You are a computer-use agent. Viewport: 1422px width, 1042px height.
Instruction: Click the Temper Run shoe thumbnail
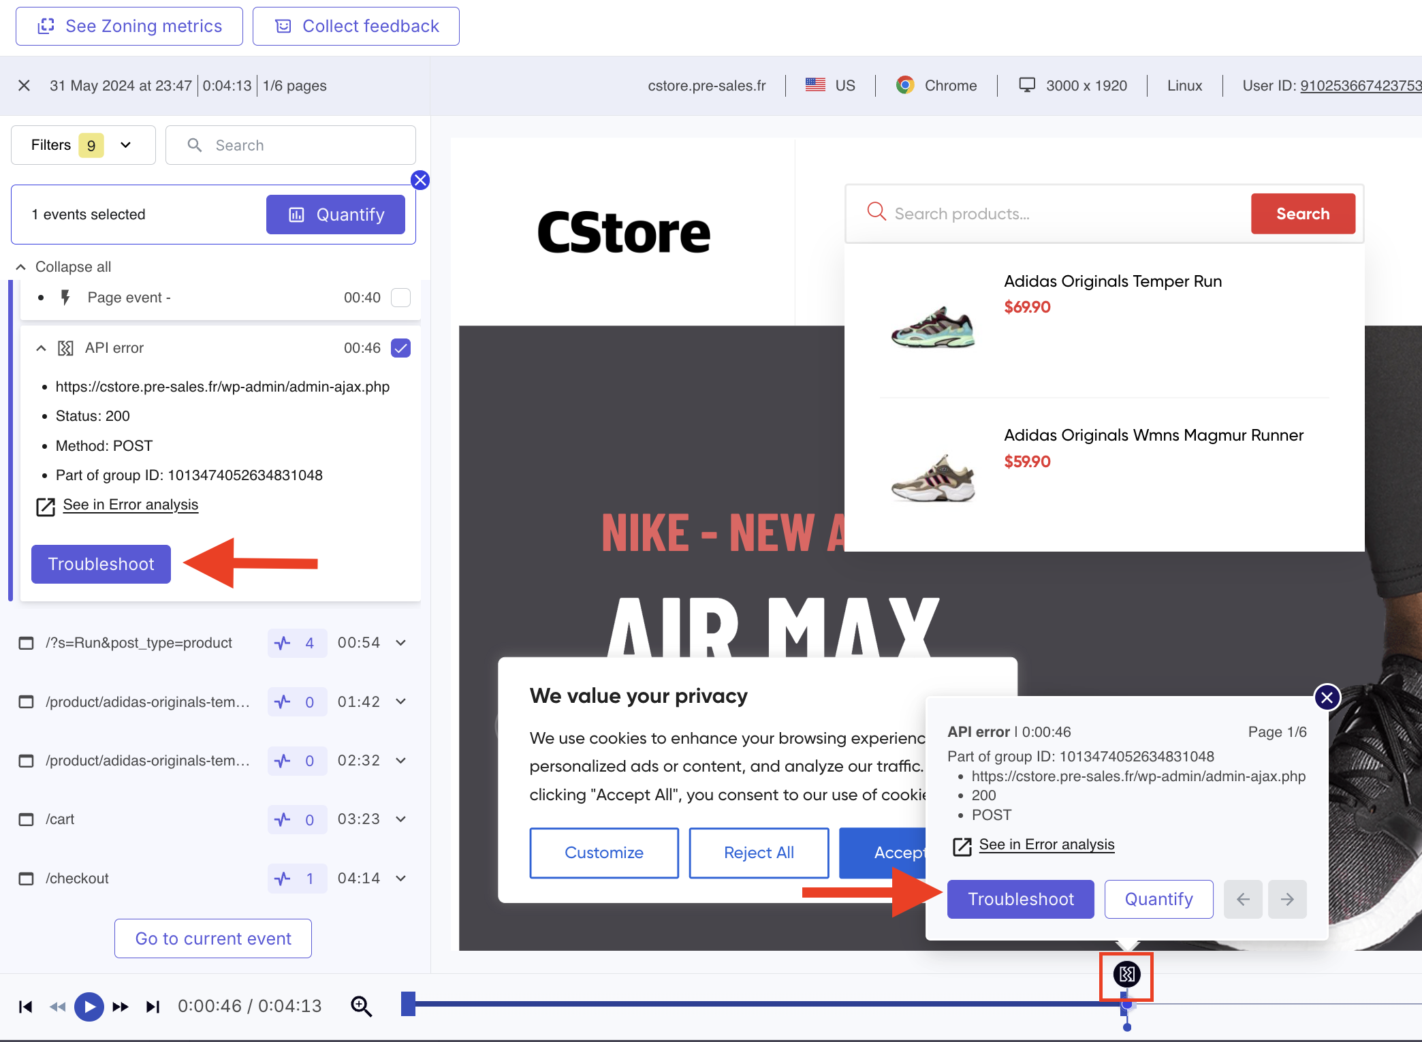tap(933, 328)
